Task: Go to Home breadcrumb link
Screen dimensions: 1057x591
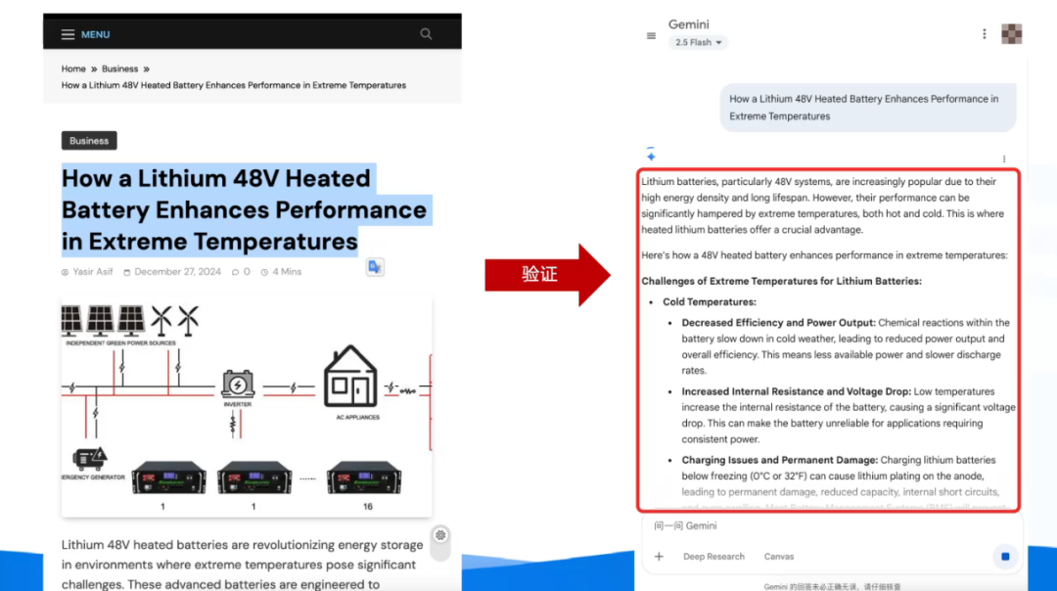Action: pyautogui.click(x=73, y=68)
